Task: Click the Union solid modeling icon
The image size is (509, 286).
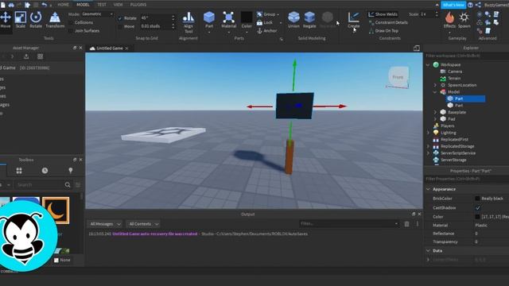Action: click(293, 19)
